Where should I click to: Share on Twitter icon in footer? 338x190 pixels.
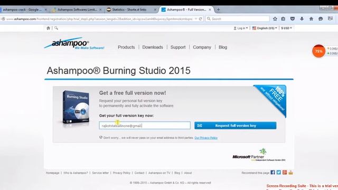point(279,173)
